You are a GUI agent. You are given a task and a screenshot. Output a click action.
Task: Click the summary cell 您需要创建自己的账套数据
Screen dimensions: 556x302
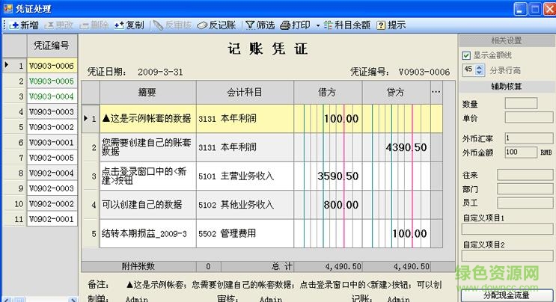point(148,147)
